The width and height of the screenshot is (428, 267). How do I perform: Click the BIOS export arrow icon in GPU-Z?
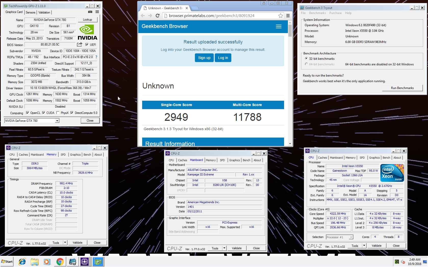pyautogui.click(x=80, y=44)
